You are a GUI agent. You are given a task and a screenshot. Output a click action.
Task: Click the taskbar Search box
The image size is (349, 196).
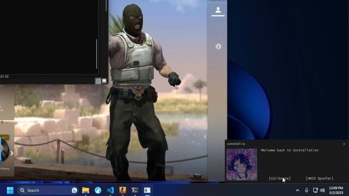pos(47,190)
